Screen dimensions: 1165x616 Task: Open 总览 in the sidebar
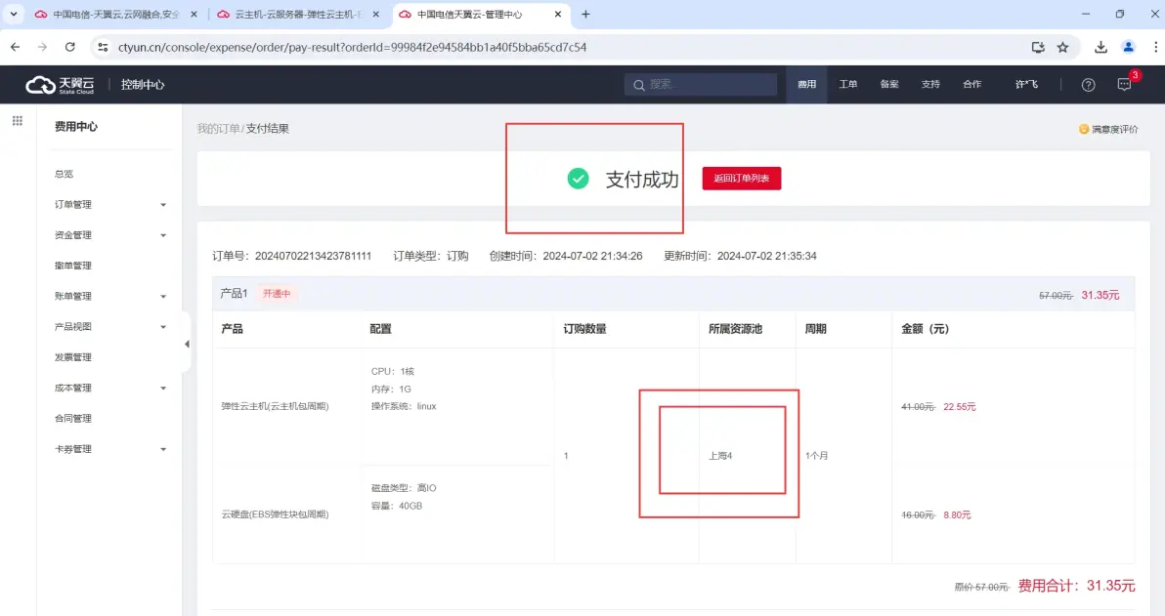click(64, 174)
